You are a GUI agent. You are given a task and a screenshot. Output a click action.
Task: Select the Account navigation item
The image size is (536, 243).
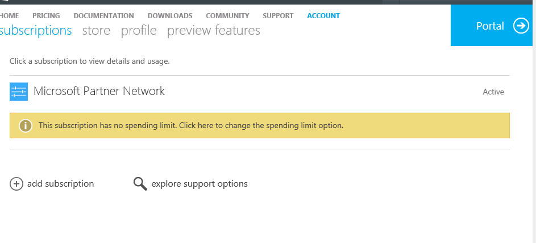pos(323,16)
